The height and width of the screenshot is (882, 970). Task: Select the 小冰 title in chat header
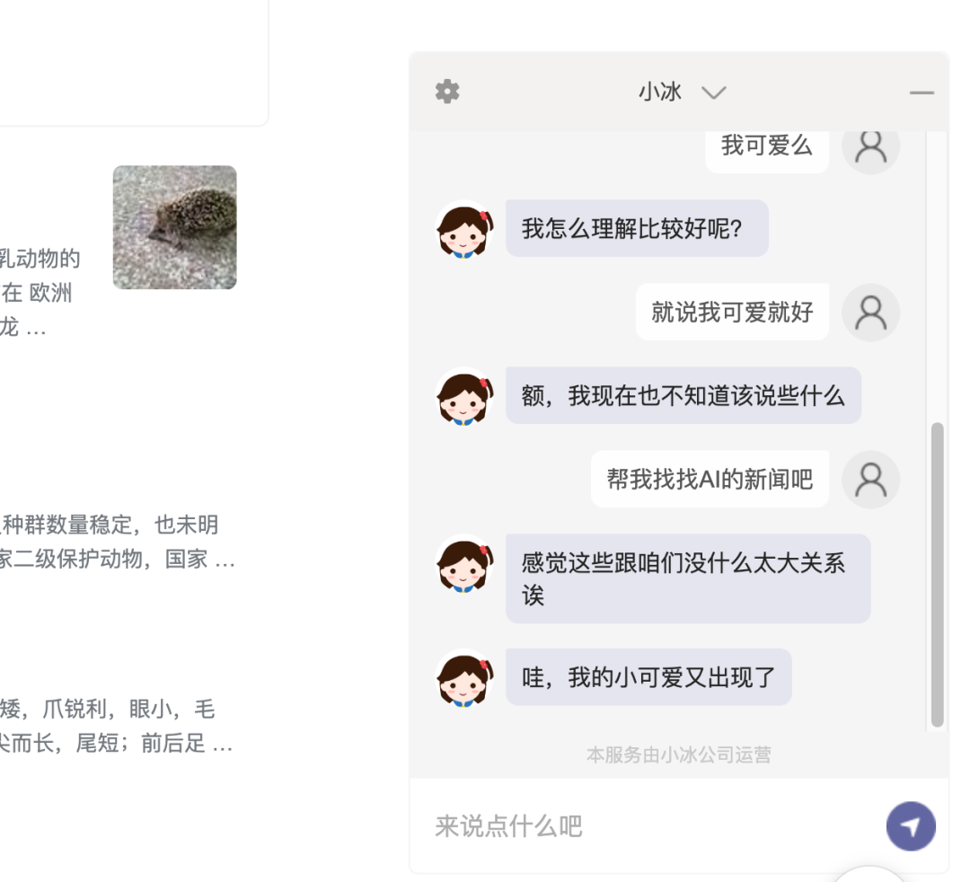point(660,93)
